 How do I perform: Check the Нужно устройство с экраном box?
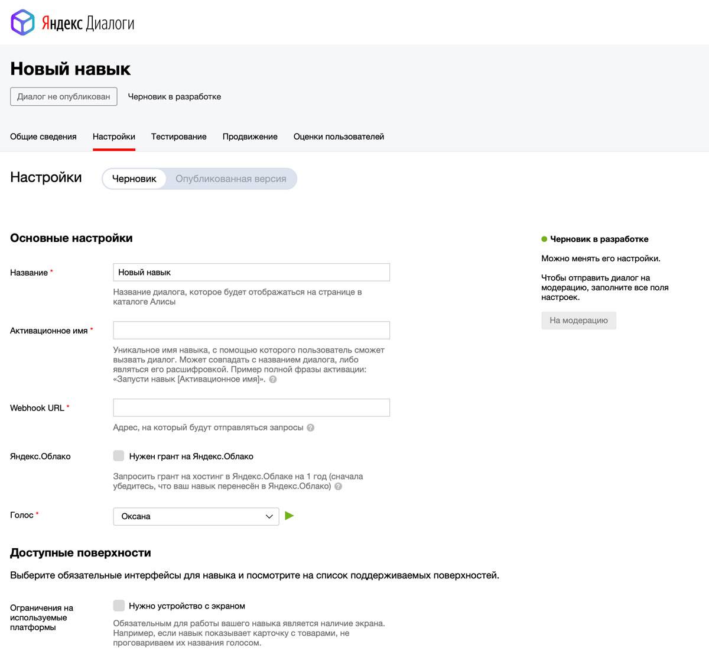tap(119, 606)
